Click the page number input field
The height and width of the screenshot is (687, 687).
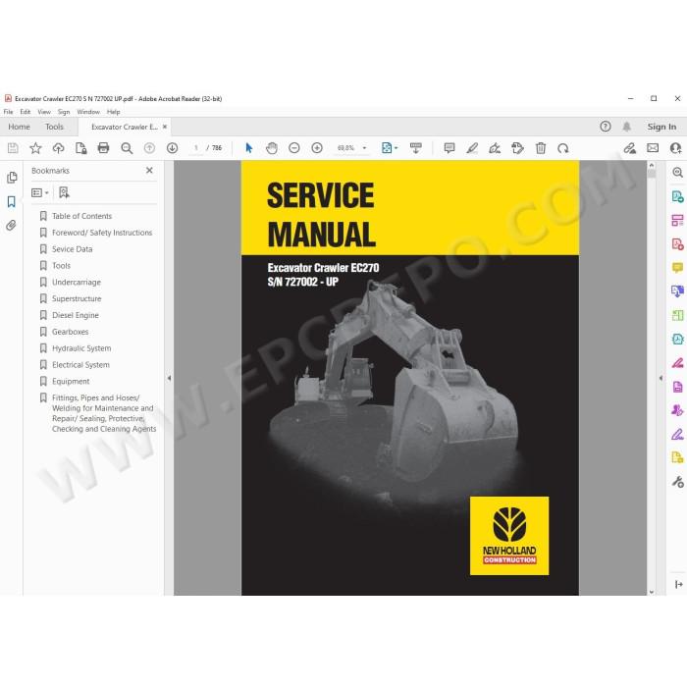pyautogui.click(x=195, y=148)
